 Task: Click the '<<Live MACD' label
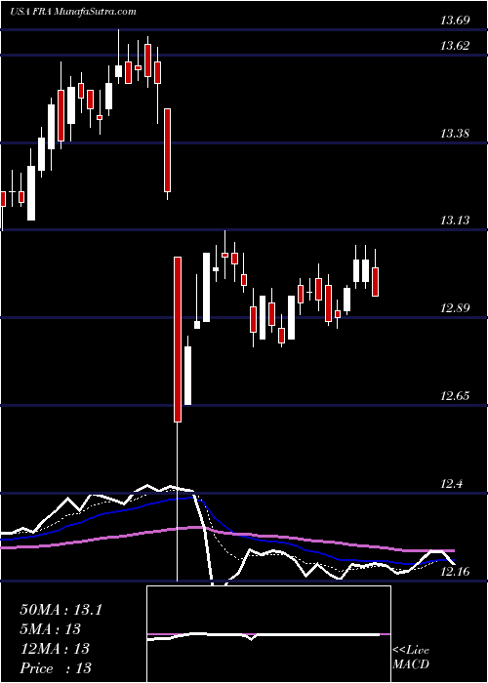point(411,658)
